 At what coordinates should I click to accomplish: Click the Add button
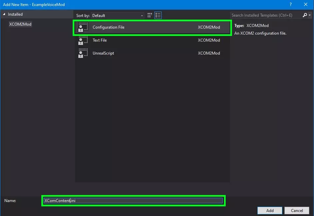(270, 210)
